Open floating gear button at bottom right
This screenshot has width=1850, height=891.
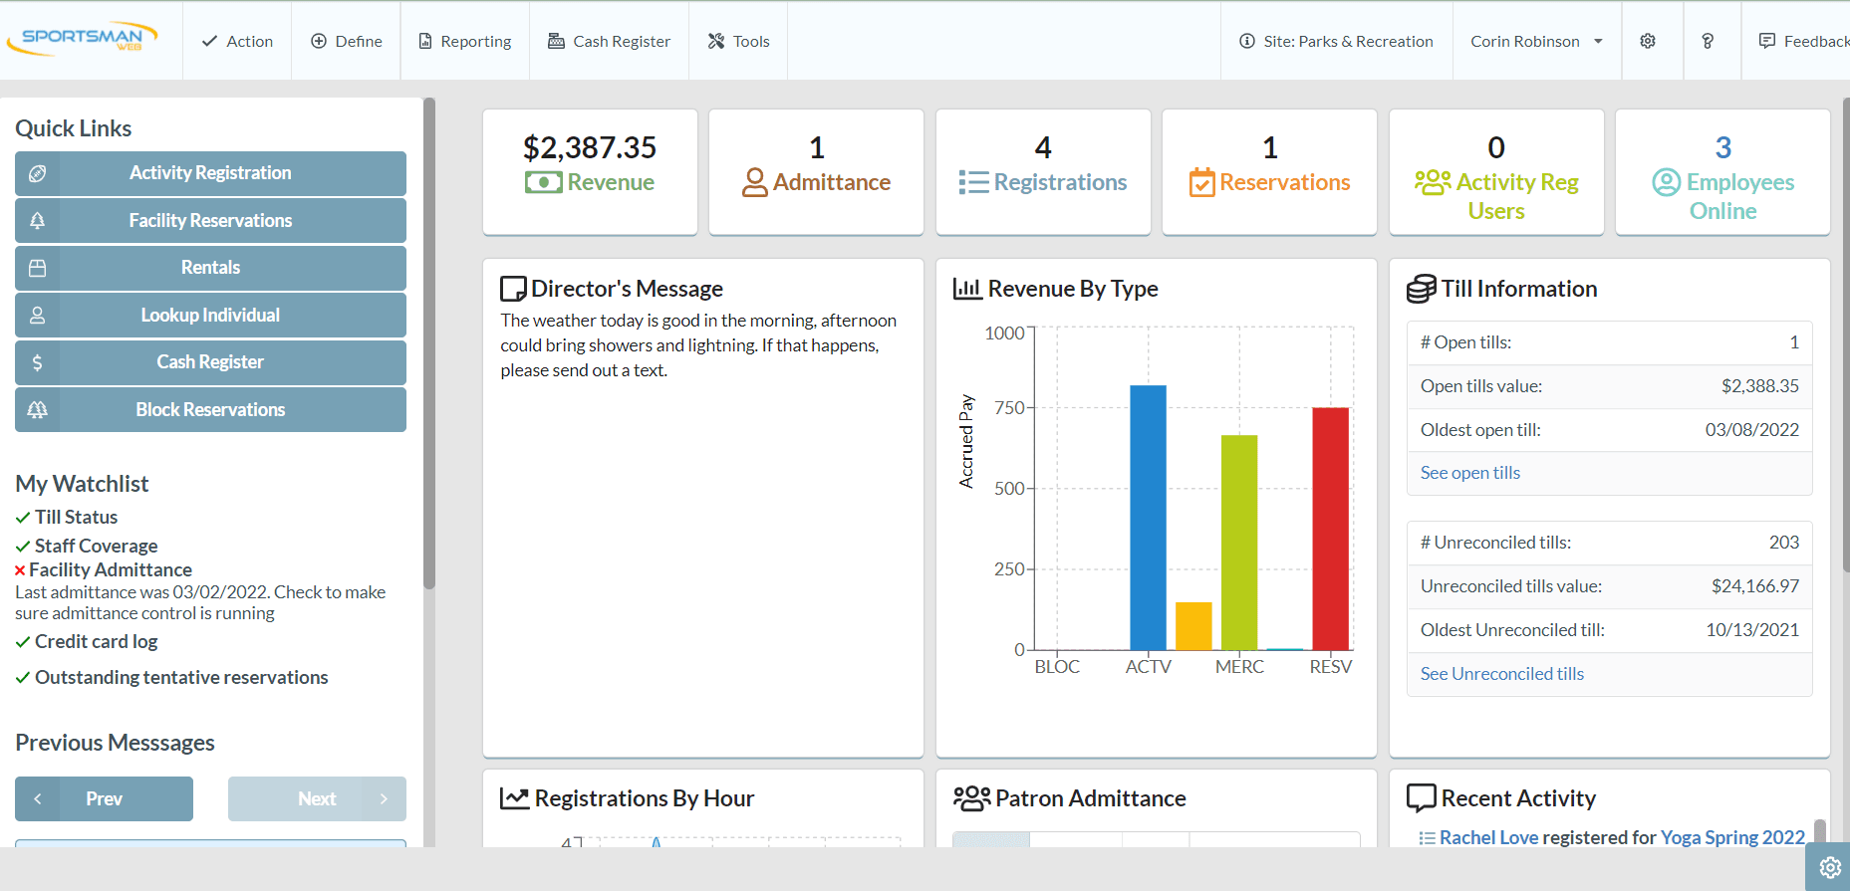click(1829, 867)
